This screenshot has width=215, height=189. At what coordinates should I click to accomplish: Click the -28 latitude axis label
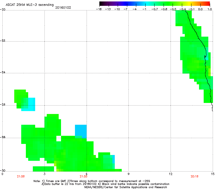pos(3,137)
